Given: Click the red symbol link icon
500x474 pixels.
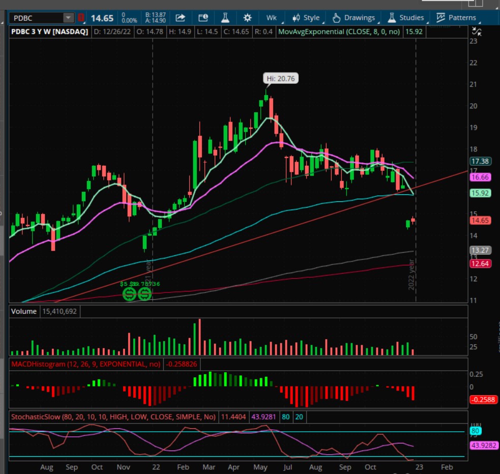Looking at the screenshot, I should point(81,18).
